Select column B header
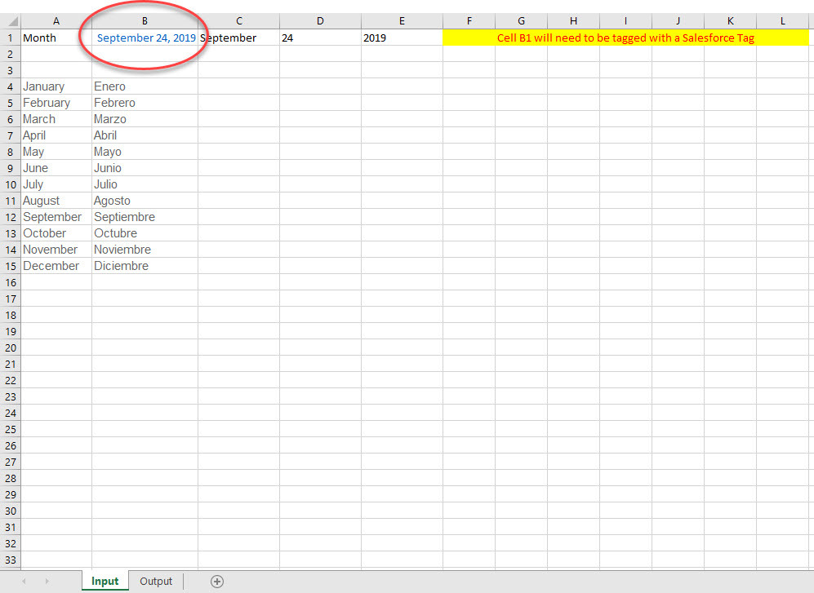814x593 pixels. (145, 21)
